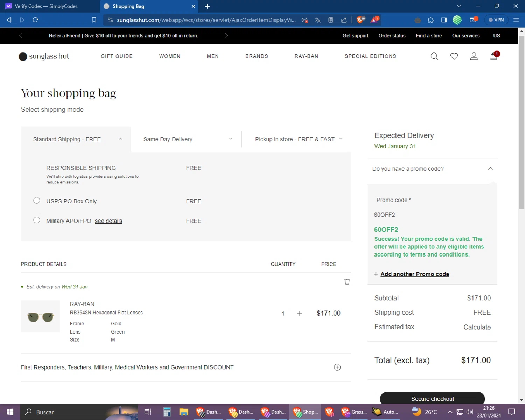Toggle the browser sidebar icon
The height and width of the screenshot is (420, 525).
pos(444,20)
